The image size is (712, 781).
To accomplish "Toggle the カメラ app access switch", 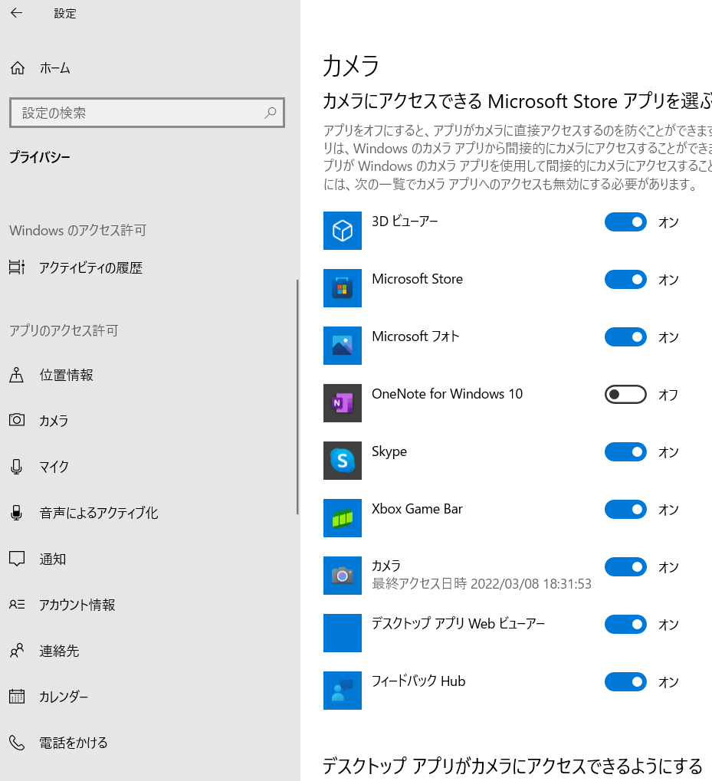I will (x=626, y=567).
